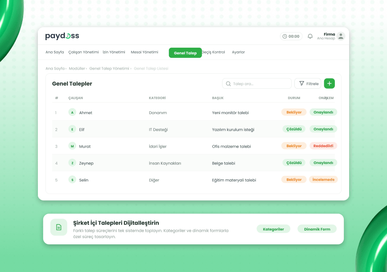Open notifications bell icon
This screenshot has width=387, height=272.
(310, 37)
